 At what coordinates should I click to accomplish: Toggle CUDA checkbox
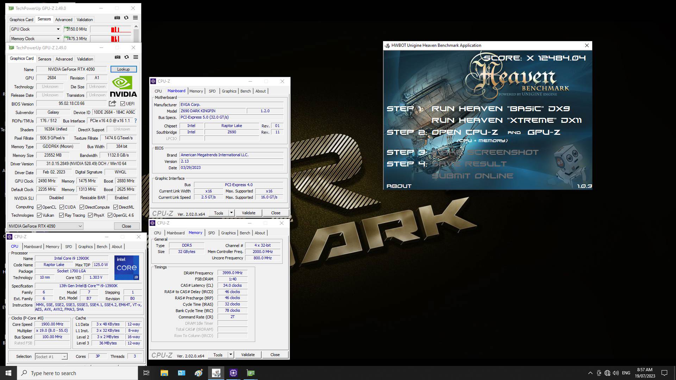coord(62,207)
